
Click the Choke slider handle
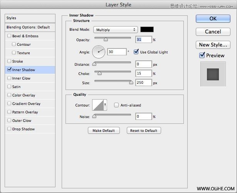pyautogui.click(x=99, y=73)
